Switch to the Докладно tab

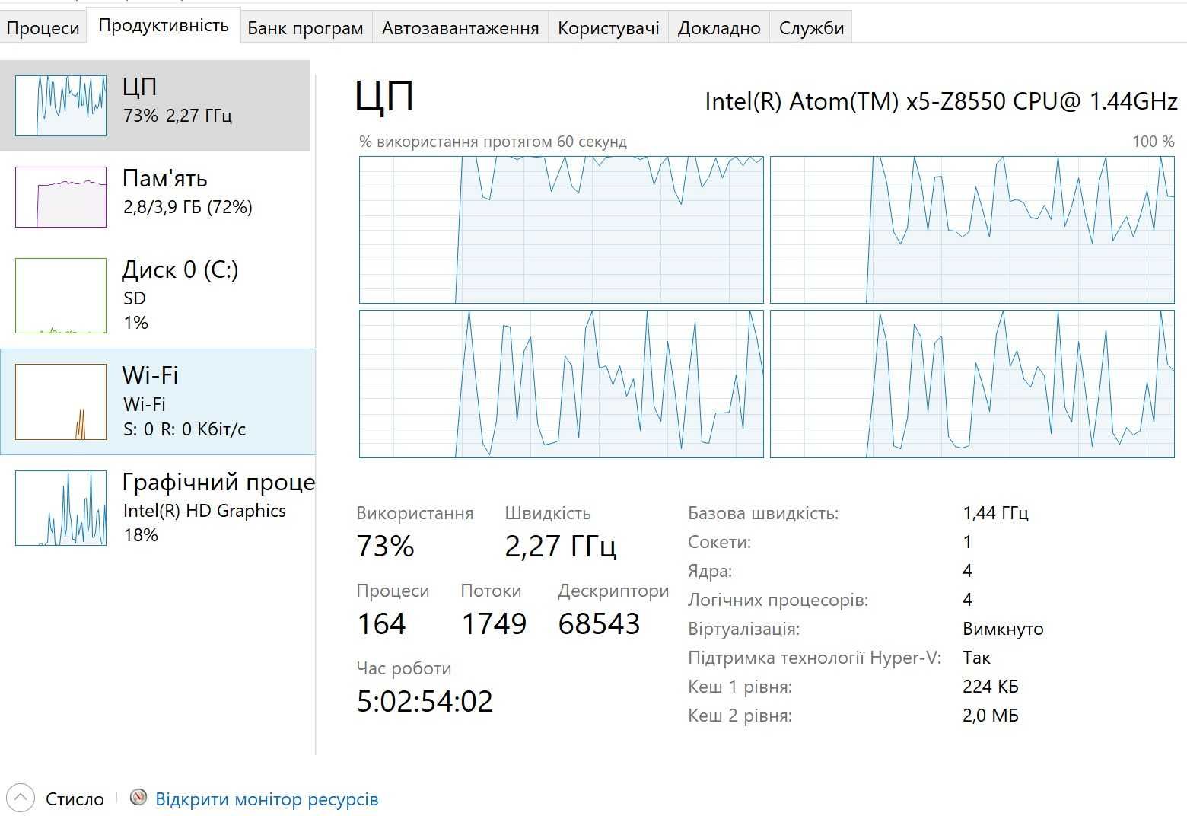click(x=719, y=27)
